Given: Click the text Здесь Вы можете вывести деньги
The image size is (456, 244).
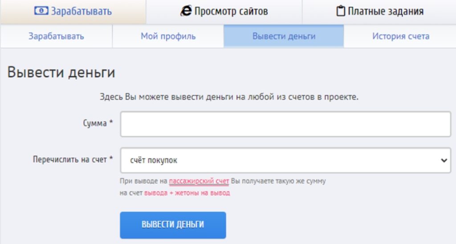Looking at the screenshot, I should tap(167, 97).
